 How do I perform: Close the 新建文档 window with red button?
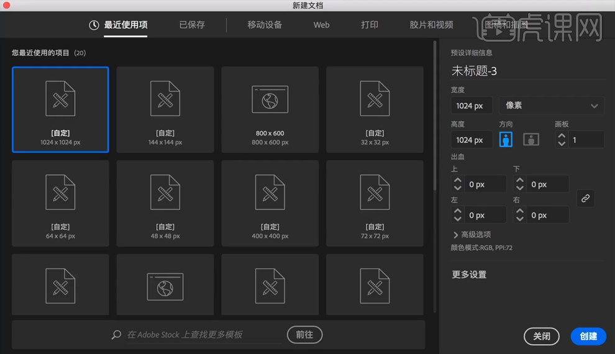coord(6,5)
